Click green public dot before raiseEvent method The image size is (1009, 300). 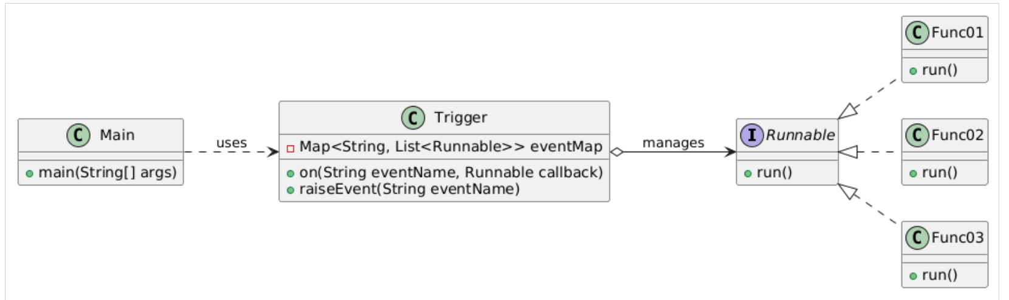[291, 190]
